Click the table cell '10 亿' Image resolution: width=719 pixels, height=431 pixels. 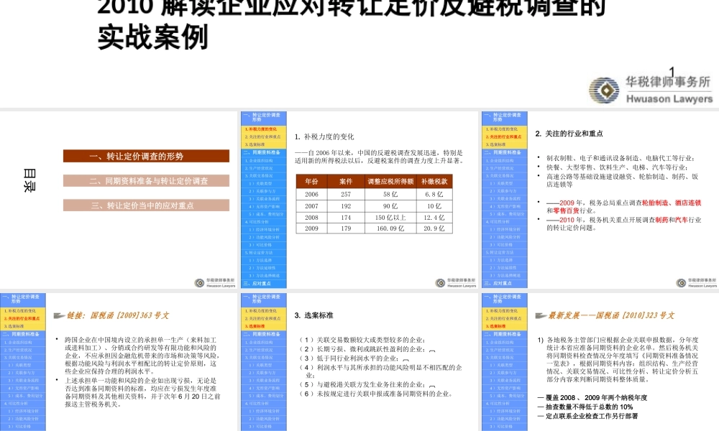coord(434,206)
